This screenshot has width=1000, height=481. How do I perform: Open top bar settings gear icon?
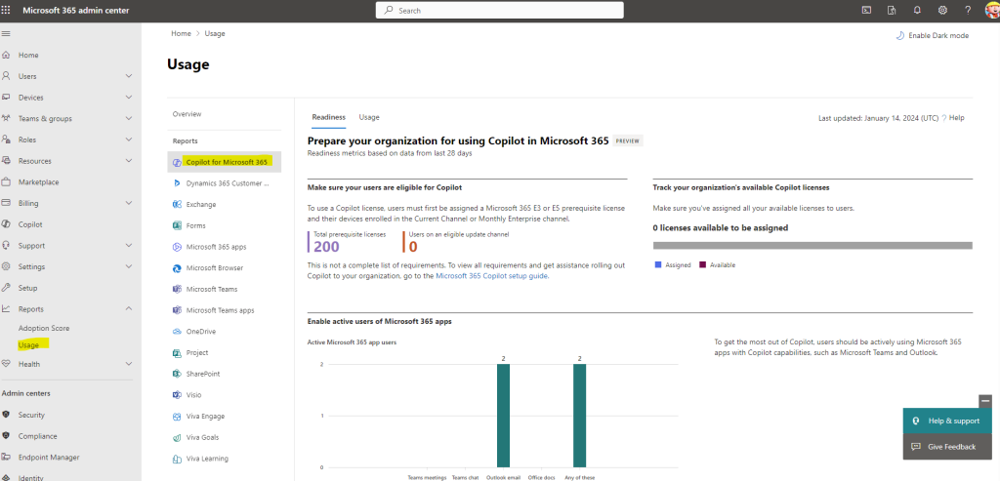(x=942, y=10)
